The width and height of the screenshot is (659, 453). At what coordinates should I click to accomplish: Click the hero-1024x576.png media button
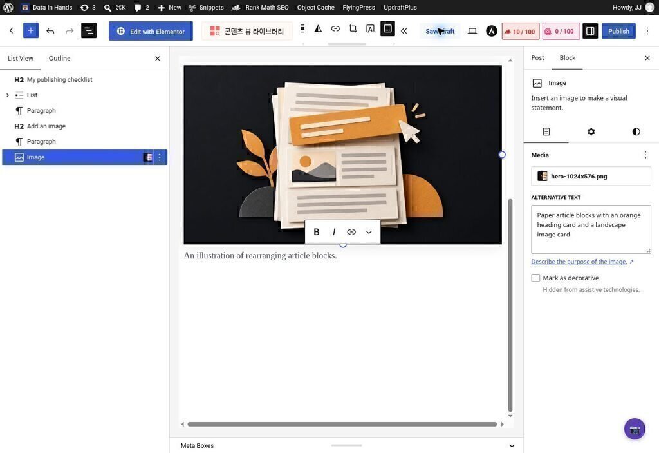pos(591,177)
